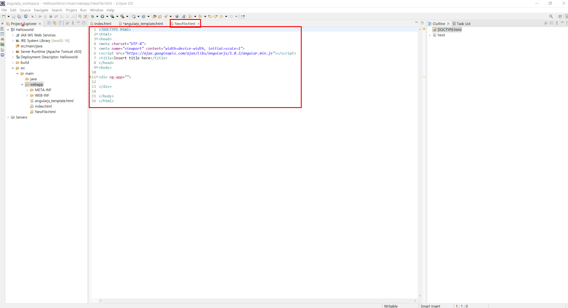Click Collapse All in Project Explorer

coord(49,23)
